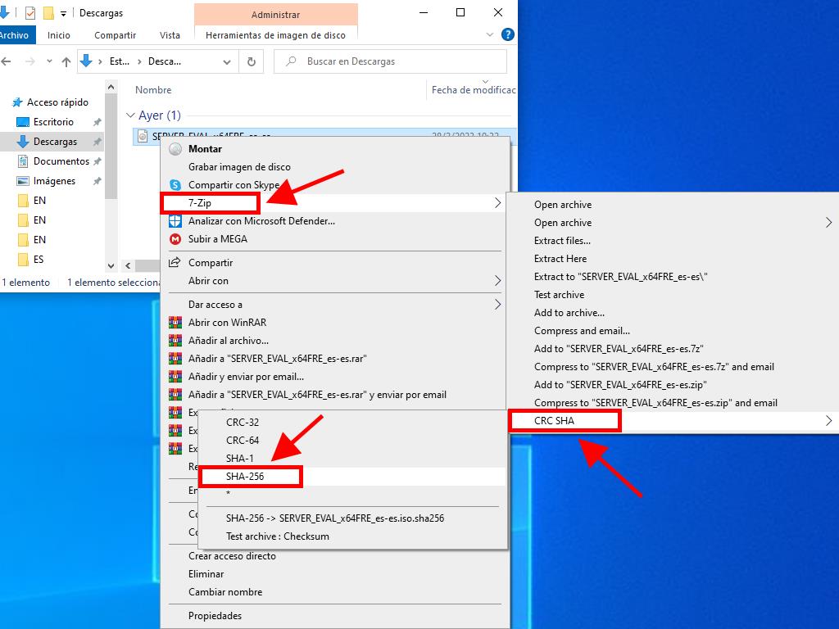Choose Propiedades from context menu
Screen dimensions: 839x629
[x=215, y=616]
